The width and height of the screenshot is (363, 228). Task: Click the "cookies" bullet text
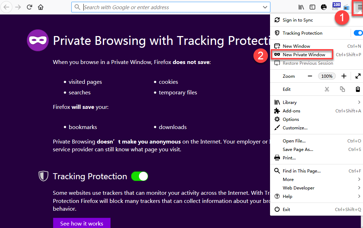click(168, 82)
